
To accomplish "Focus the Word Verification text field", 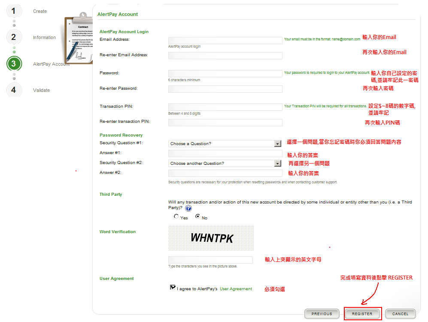I will click(210, 260).
